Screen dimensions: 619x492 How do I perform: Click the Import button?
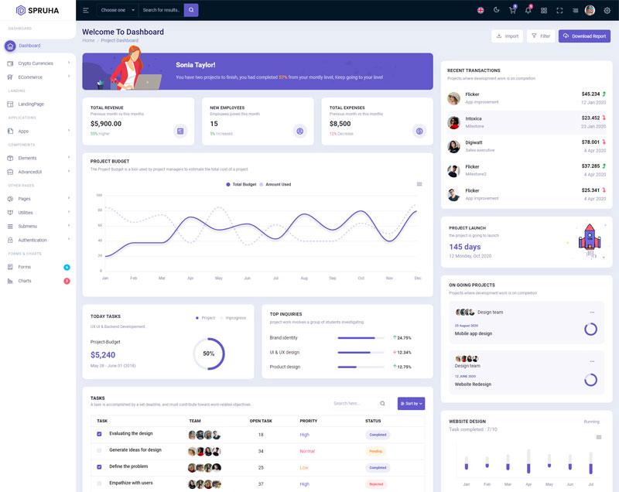point(507,36)
